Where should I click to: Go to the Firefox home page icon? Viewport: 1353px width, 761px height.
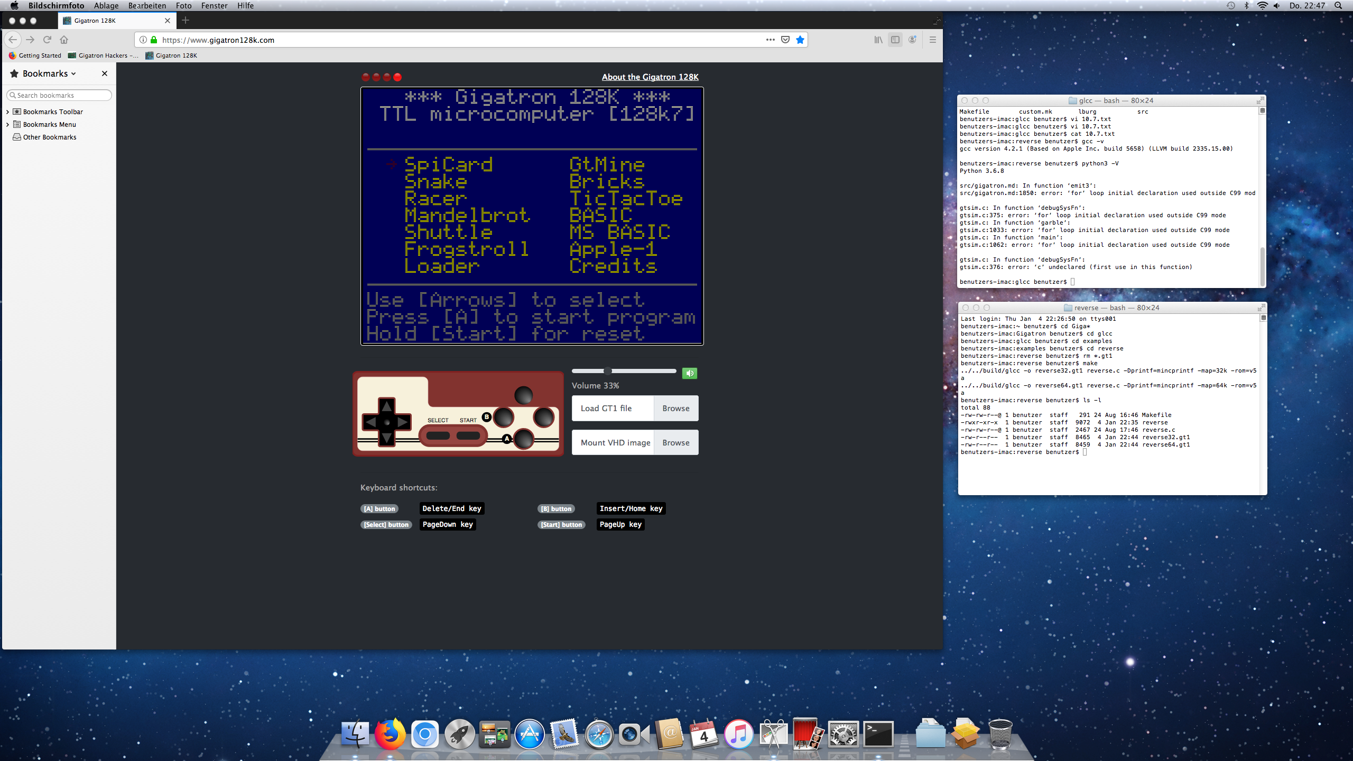64,40
